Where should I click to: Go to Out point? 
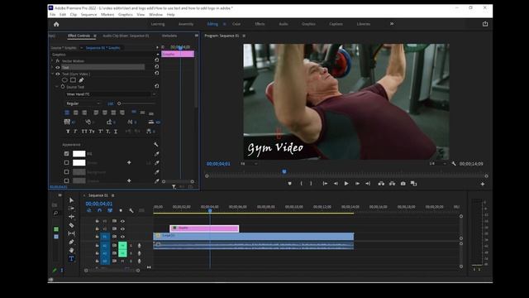pyautogui.click(x=368, y=184)
